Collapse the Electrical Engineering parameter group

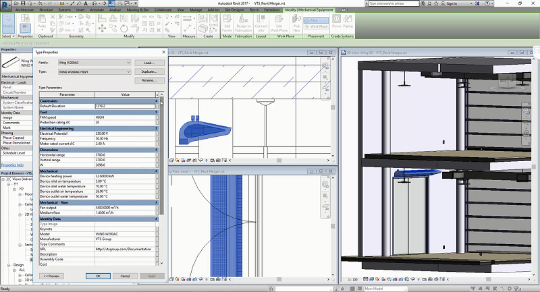pos(157,127)
